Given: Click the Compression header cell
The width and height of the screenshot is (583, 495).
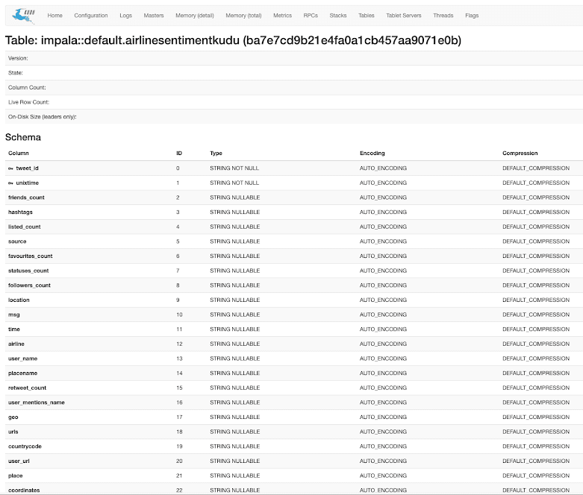Looking at the screenshot, I should click(520, 154).
